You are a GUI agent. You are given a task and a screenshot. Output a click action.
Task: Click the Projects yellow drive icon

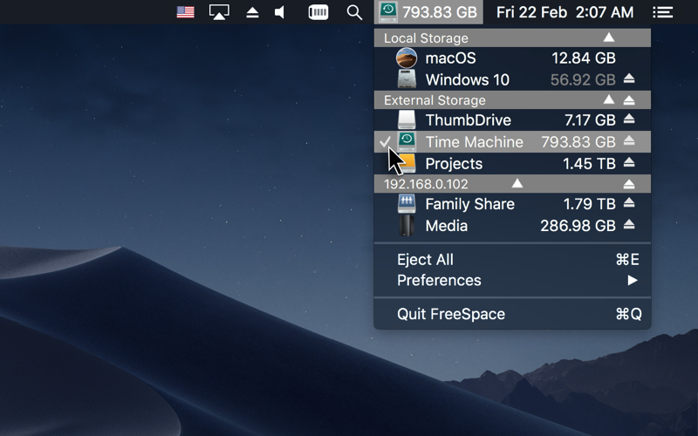tap(407, 163)
